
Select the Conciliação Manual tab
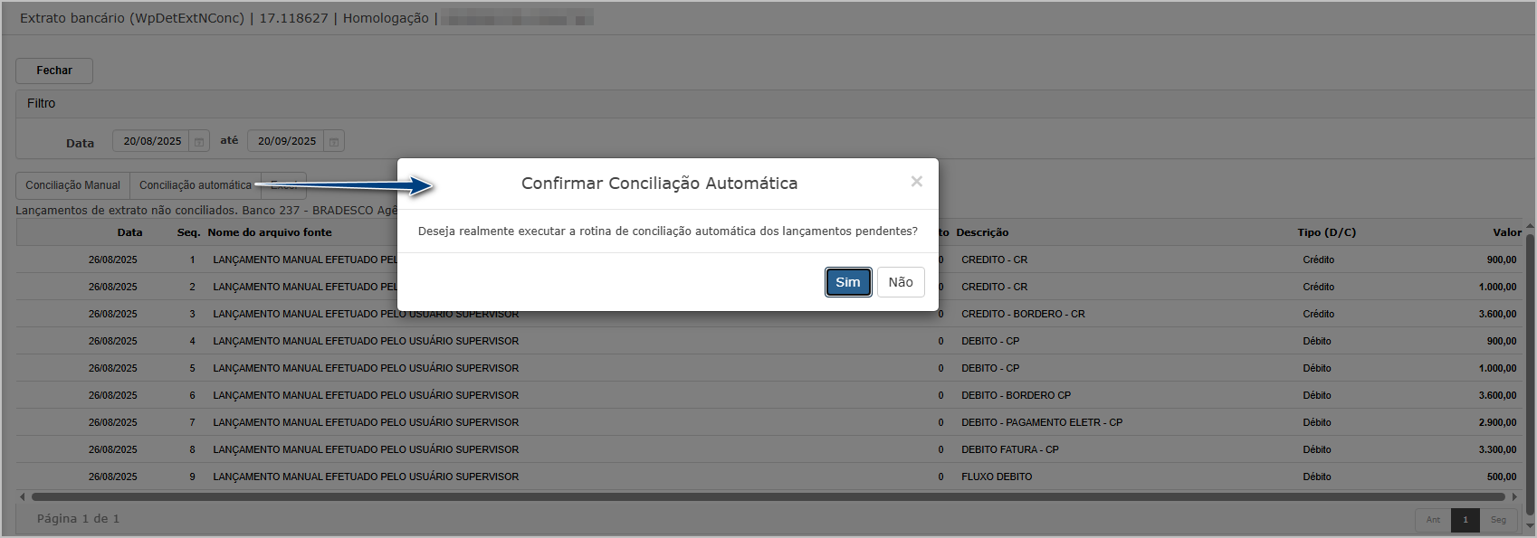tap(72, 185)
